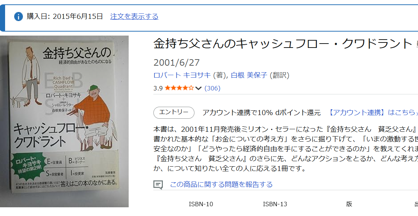
Task: Open 【アカウント連携】はこちら link
Action: [373, 113]
